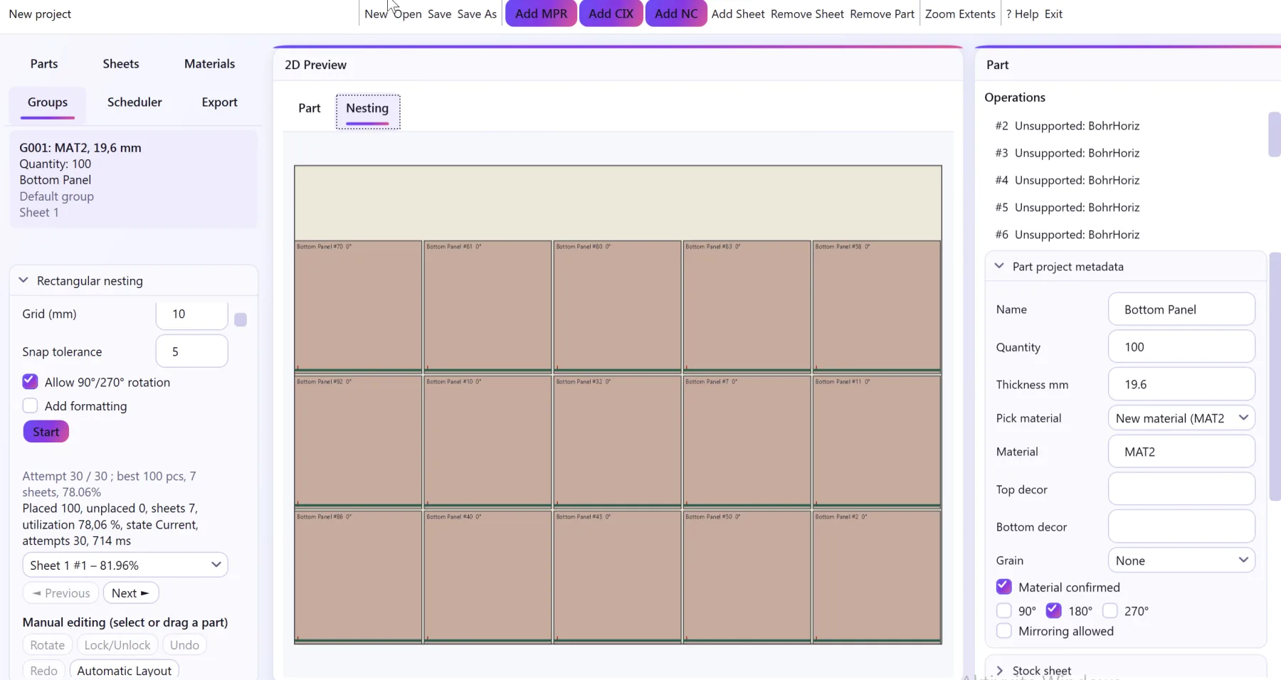The image size is (1281, 680).
Task: Click the Snap tolerance input field
Action: click(x=191, y=351)
